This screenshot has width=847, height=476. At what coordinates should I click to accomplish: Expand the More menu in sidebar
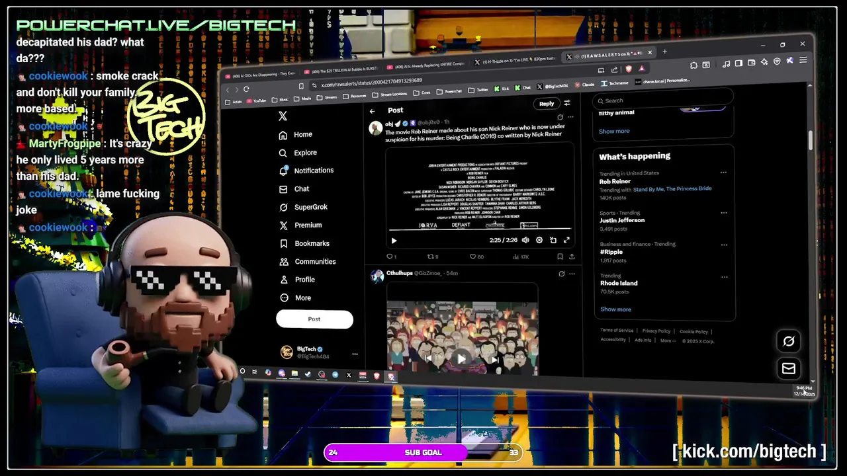coord(295,298)
